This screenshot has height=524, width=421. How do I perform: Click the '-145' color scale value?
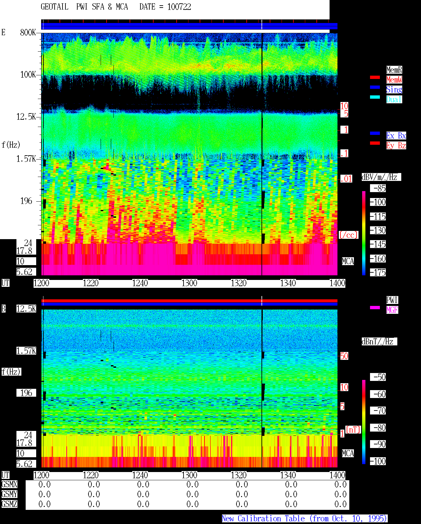click(378, 244)
